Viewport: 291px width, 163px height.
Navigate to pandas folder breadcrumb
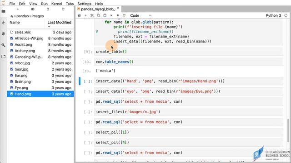(x=23, y=16)
